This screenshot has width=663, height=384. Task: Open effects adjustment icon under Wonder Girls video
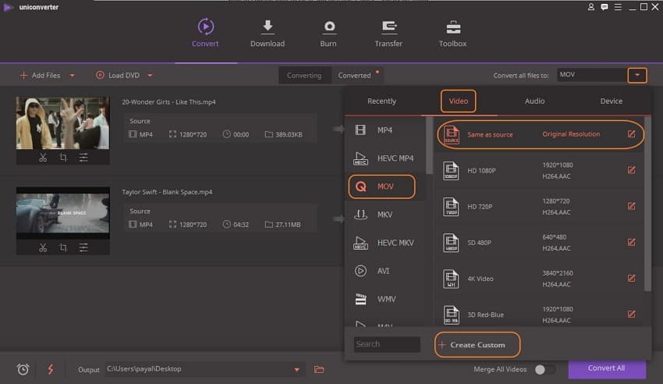[x=83, y=158]
